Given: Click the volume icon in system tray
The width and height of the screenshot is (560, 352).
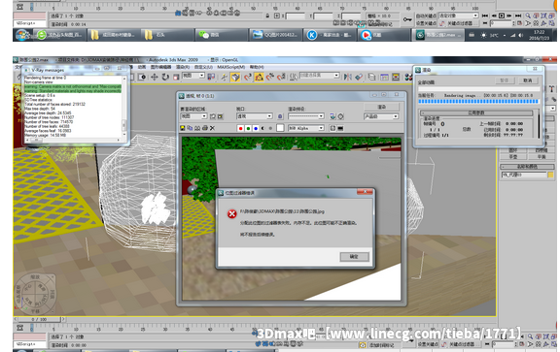Looking at the screenshot, I should click(x=520, y=35).
